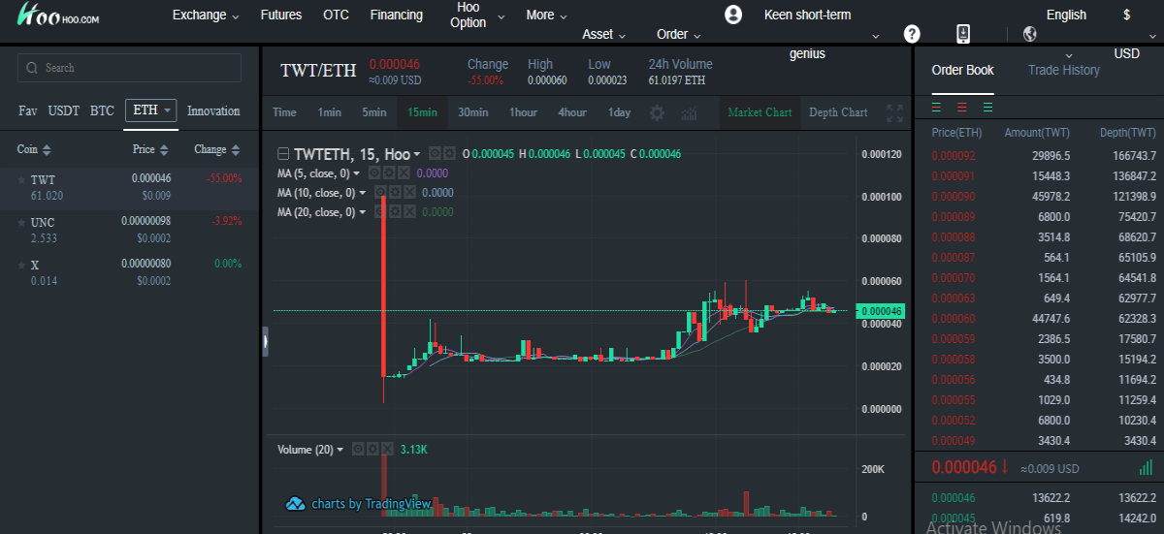Select the Fav market tab

[28, 110]
